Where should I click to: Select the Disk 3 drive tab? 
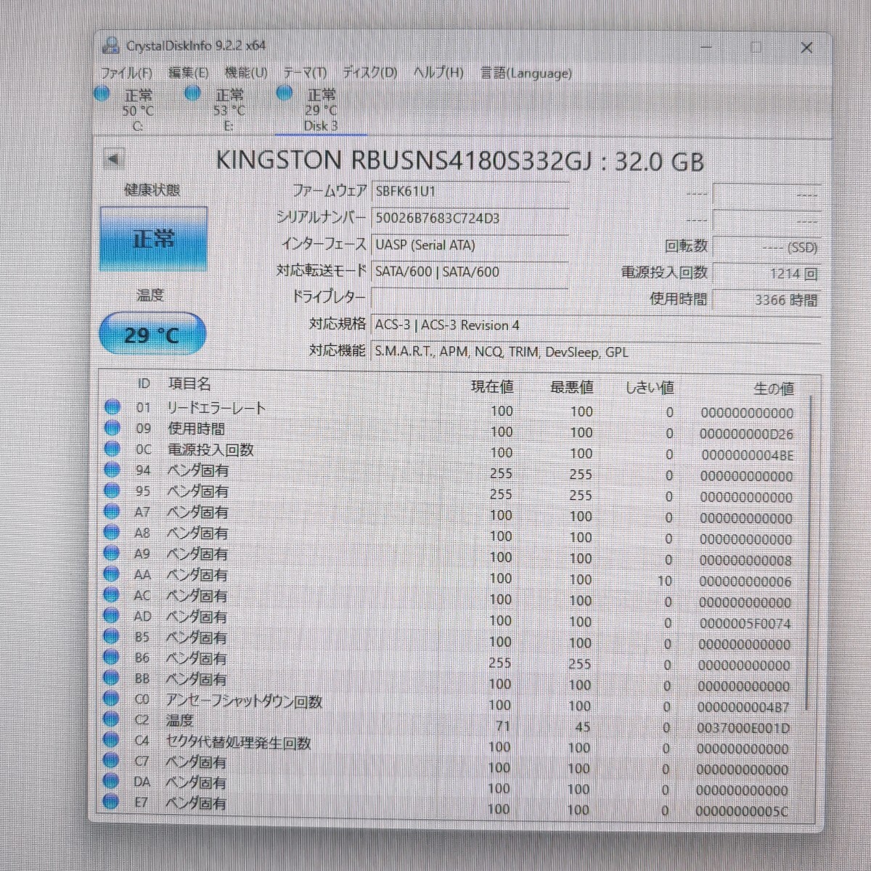[320, 110]
